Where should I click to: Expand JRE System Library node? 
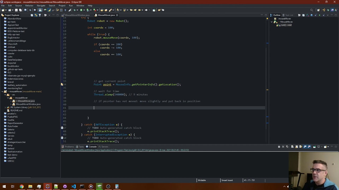point(5,107)
